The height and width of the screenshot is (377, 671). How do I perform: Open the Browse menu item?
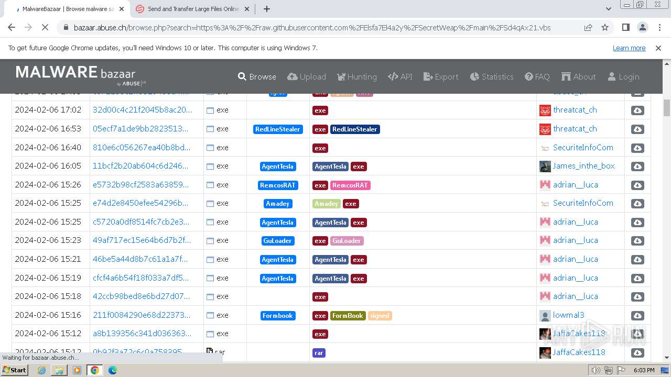[x=257, y=76]
